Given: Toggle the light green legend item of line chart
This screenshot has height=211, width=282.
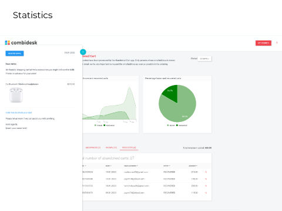Looking at the screenshot, I should coord(98,125).
